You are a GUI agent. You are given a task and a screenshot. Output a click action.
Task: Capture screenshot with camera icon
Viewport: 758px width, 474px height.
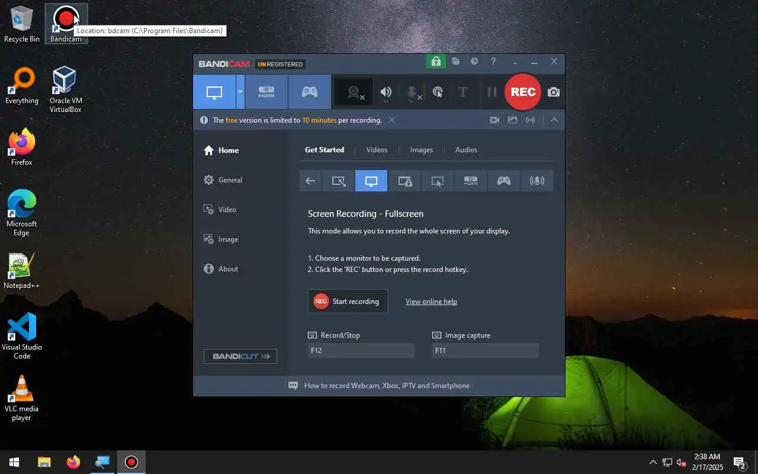pyautogui.click(x=554, y=92)
